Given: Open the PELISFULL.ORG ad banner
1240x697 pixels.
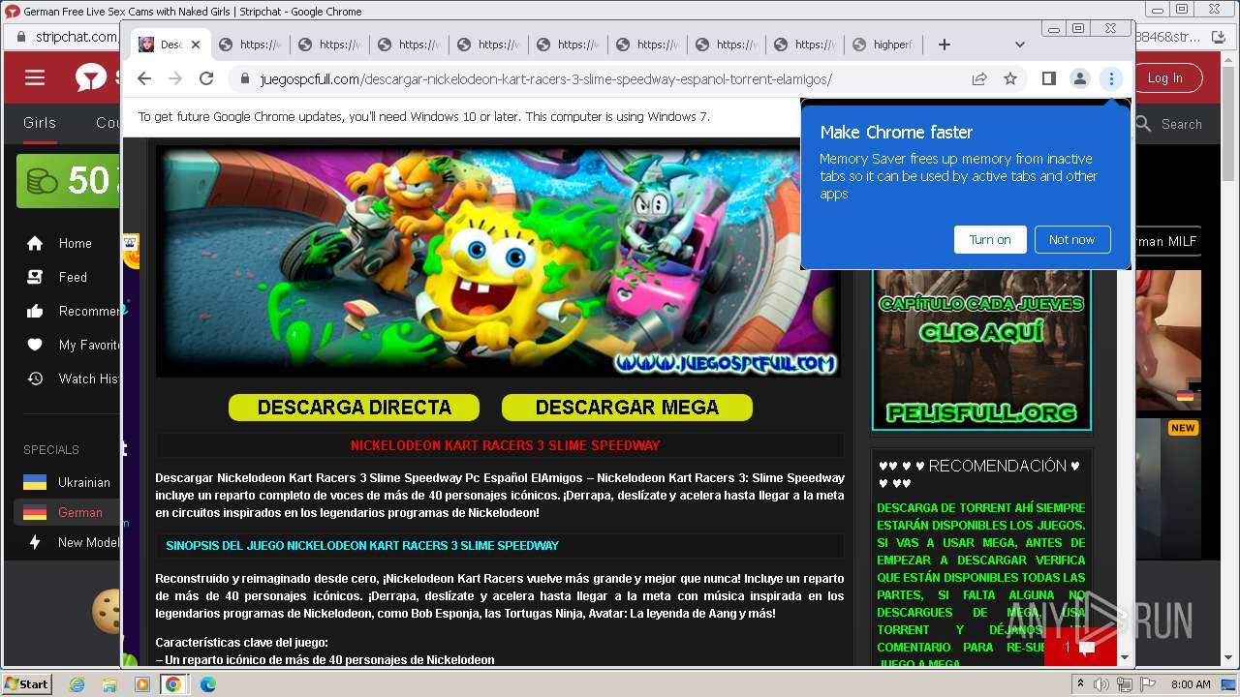Looking at the screenshot, I should coord(981,349).
